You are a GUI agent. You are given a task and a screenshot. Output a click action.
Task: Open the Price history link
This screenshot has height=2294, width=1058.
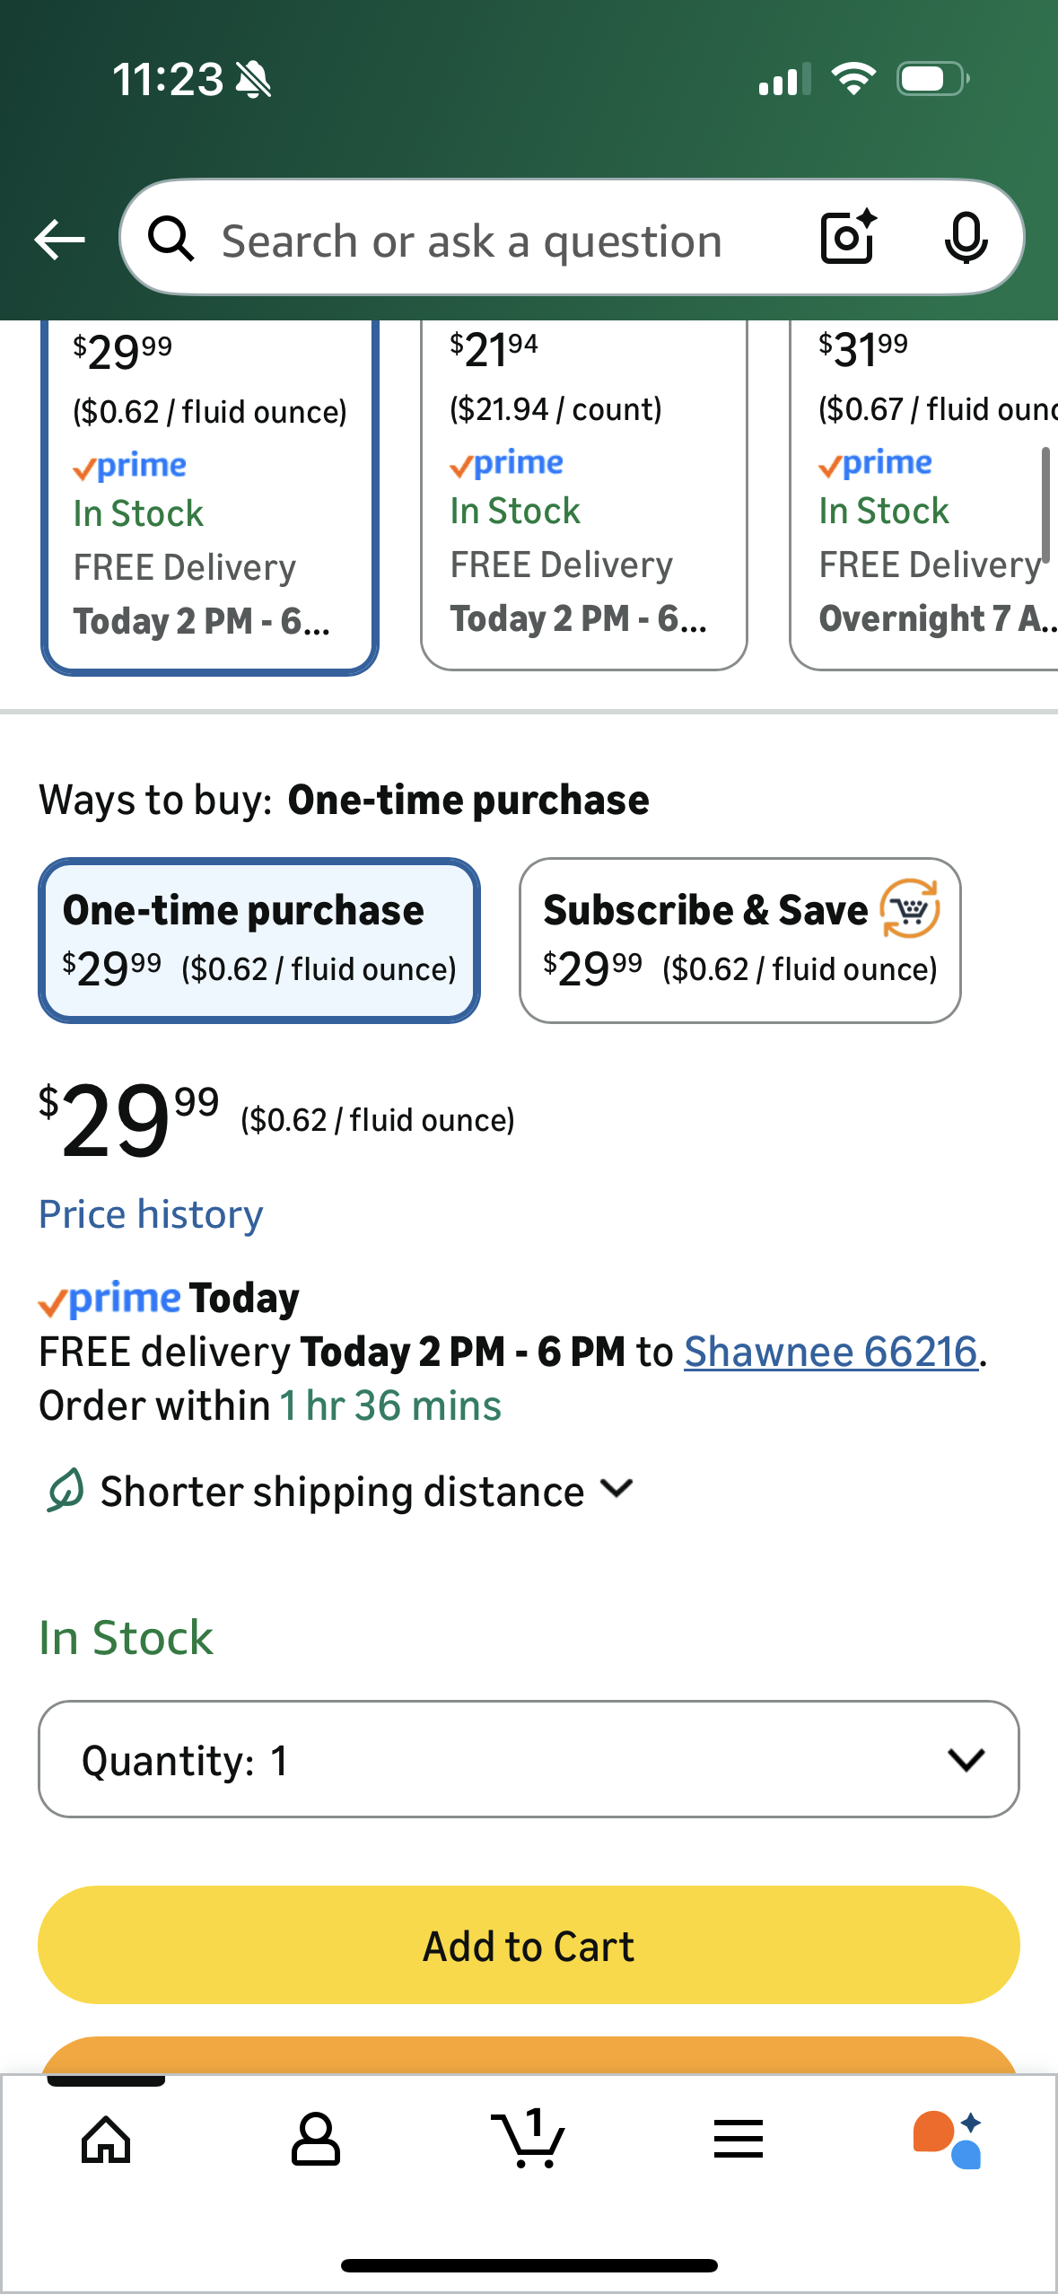pyautogui.click(x=151, y=1214)
